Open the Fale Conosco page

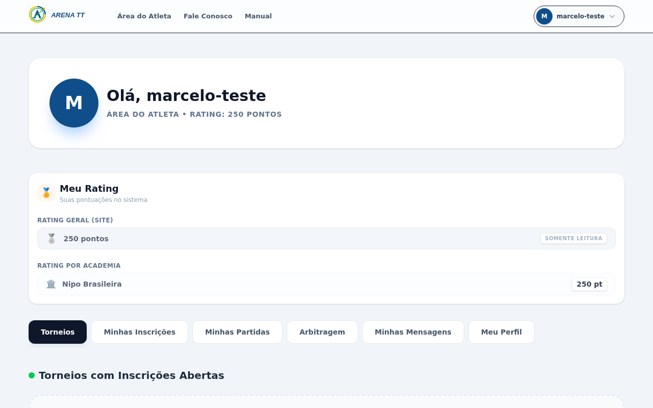pyautogui.click(x=208, y=16)
